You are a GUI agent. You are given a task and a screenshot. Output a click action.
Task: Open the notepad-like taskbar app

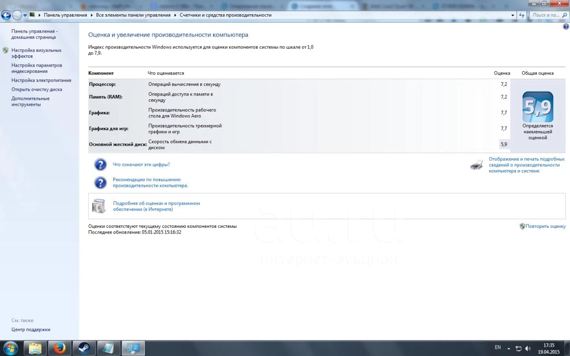(108, 348)
